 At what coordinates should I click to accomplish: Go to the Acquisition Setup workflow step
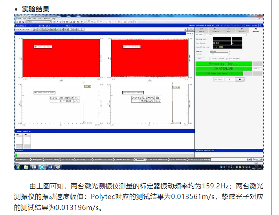pos(104,160)
